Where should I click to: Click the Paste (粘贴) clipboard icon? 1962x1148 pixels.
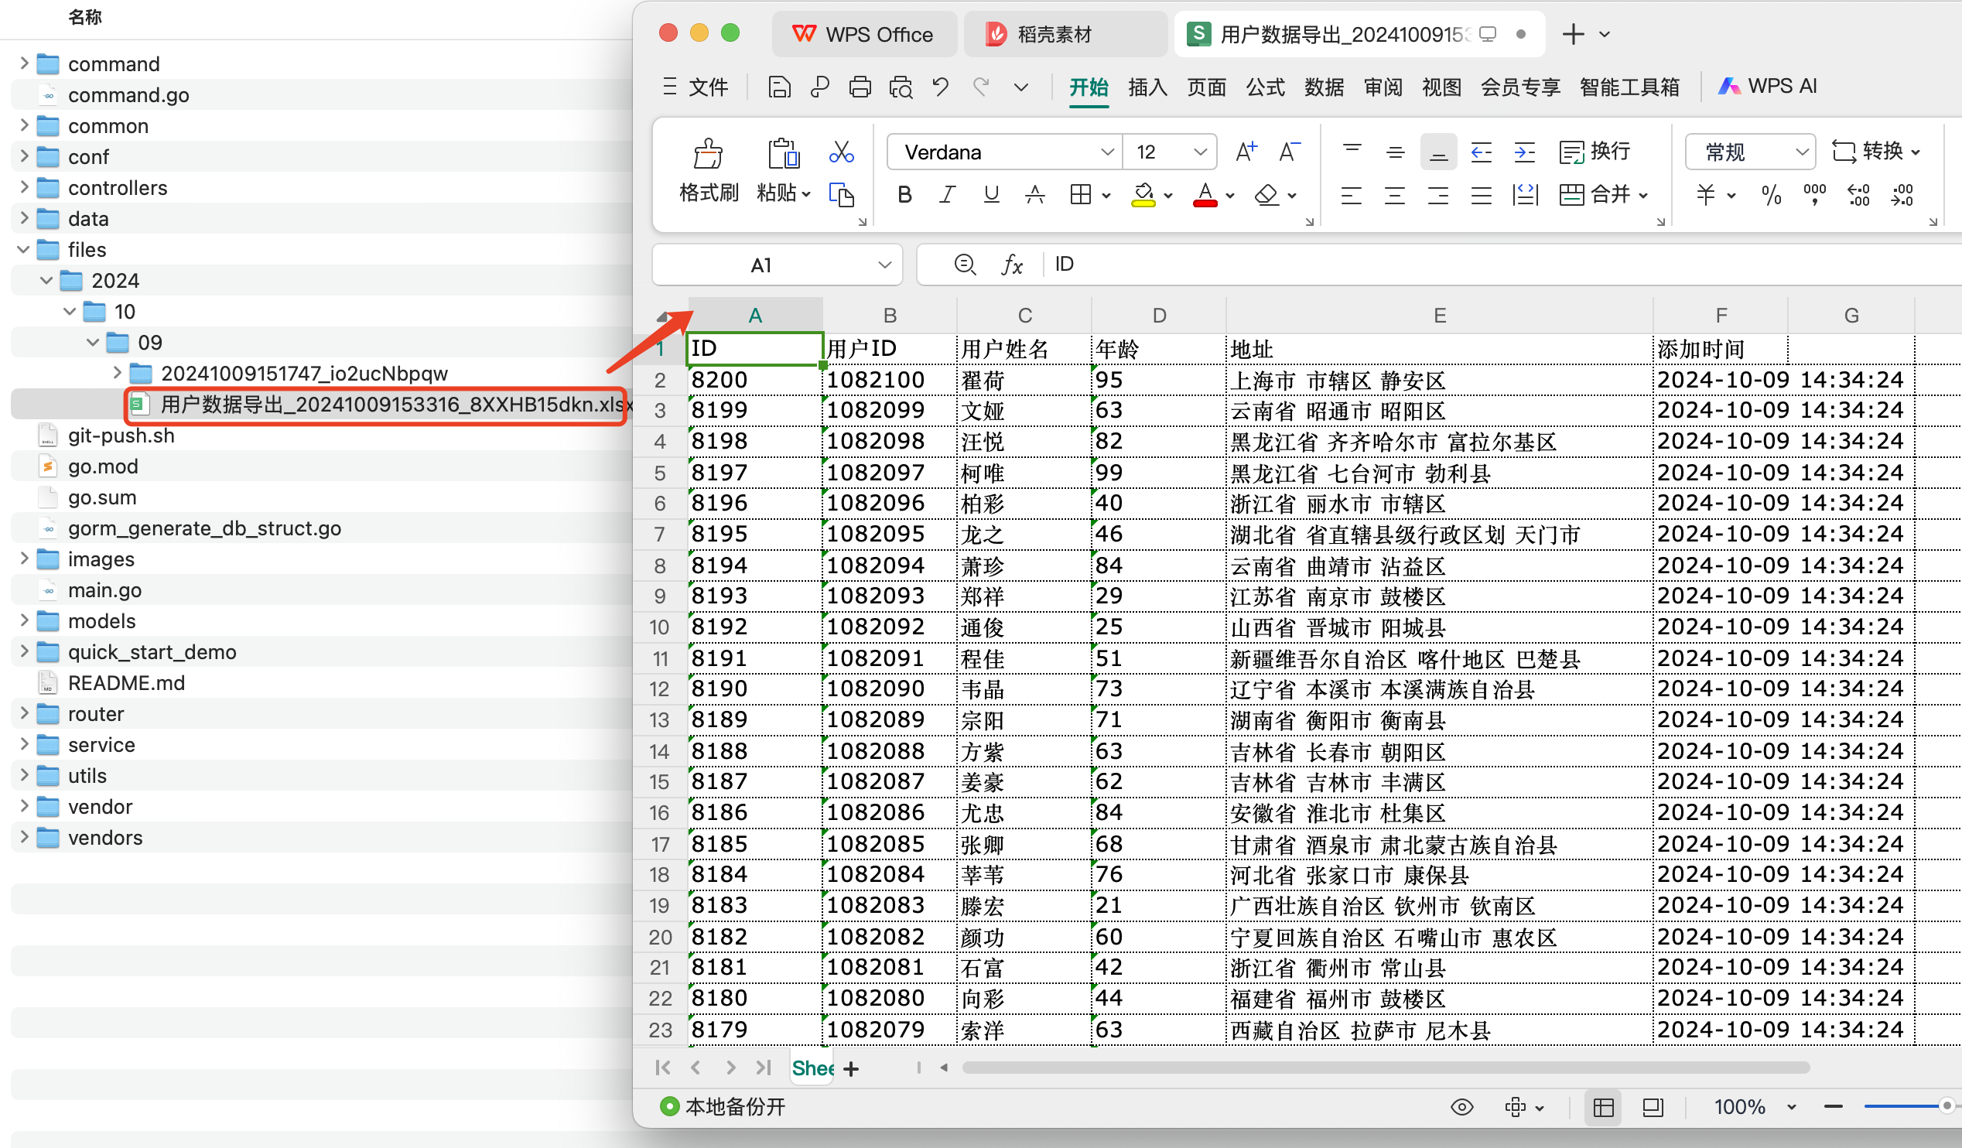coord(782,153)
